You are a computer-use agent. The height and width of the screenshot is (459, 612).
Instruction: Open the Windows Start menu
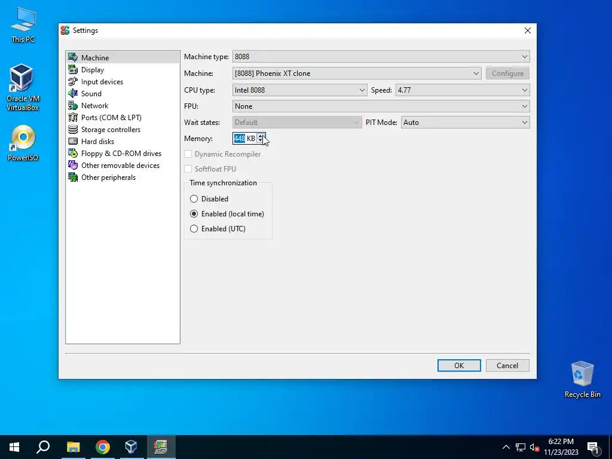coord(14,447)
